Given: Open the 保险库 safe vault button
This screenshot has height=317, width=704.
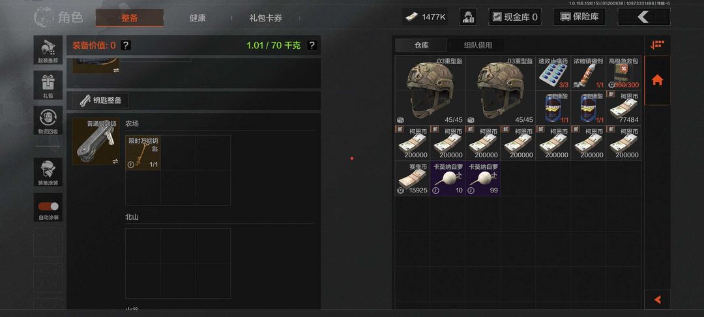Looking at the screenshot, I should click(579, 17).
